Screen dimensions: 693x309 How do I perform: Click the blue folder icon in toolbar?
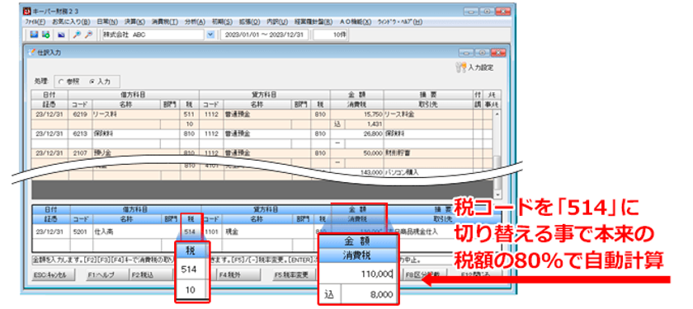(62, 35)
